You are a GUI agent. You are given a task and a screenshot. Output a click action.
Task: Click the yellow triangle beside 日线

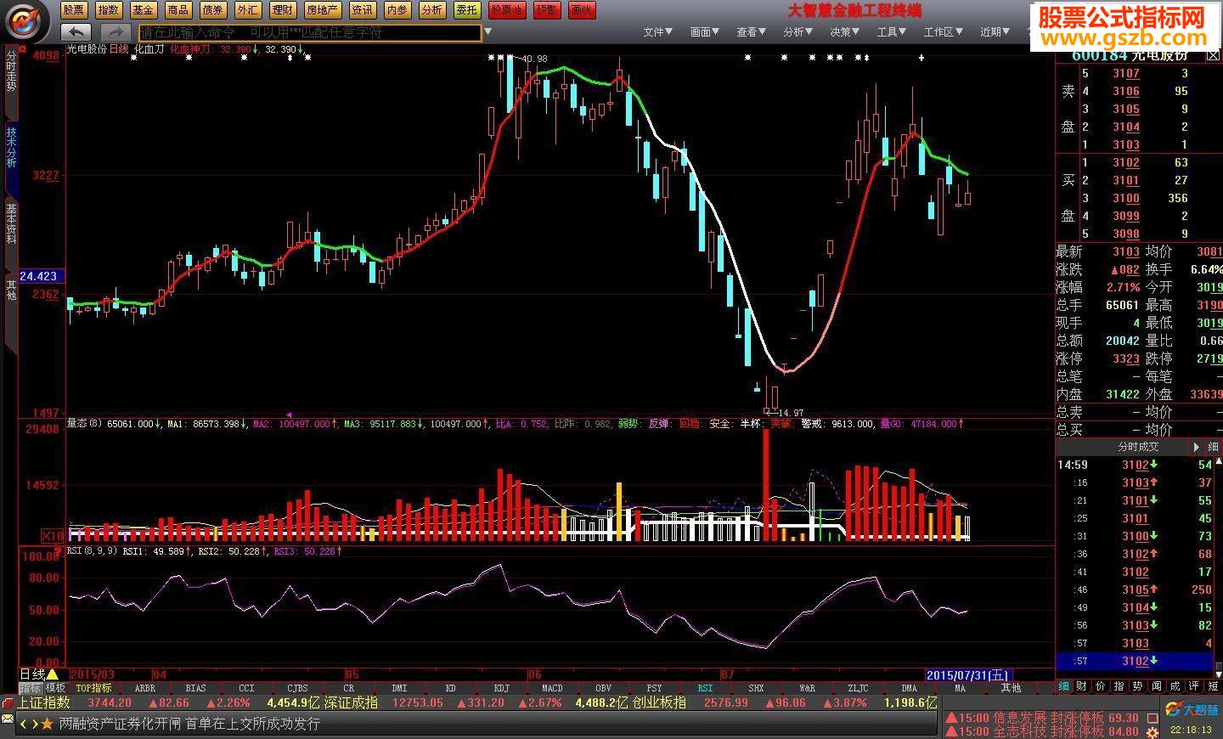tap(53, 674)
